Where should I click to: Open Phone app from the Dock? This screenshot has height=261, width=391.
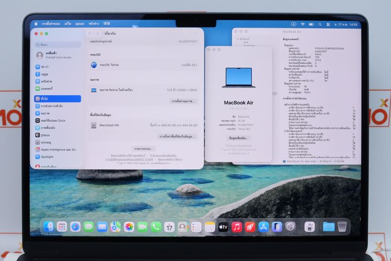pos(156,227)
